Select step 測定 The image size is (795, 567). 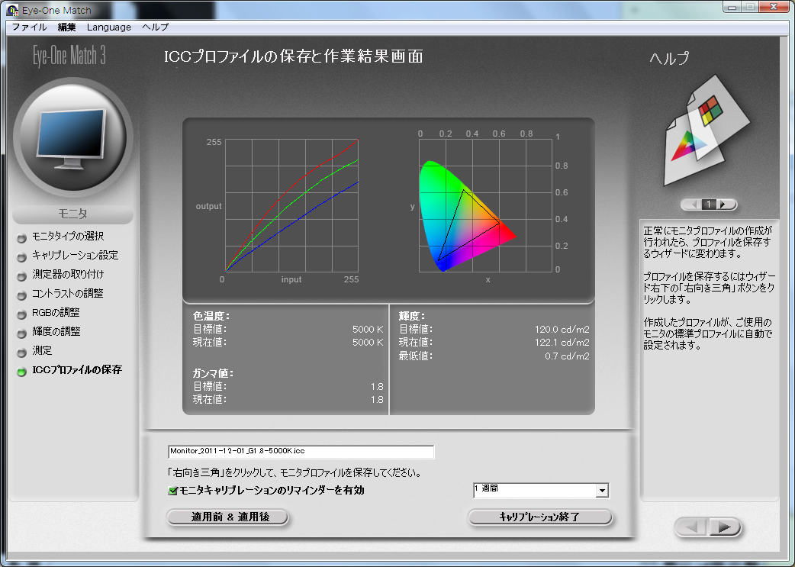pos(42,351)
